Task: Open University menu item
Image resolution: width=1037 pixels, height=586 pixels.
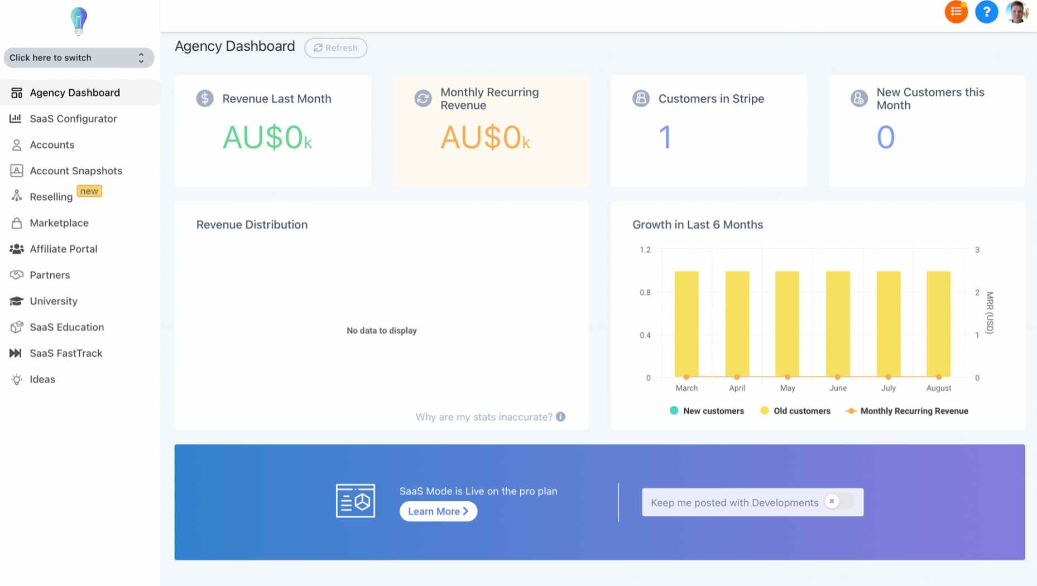Action: click(x=80, y=301)
